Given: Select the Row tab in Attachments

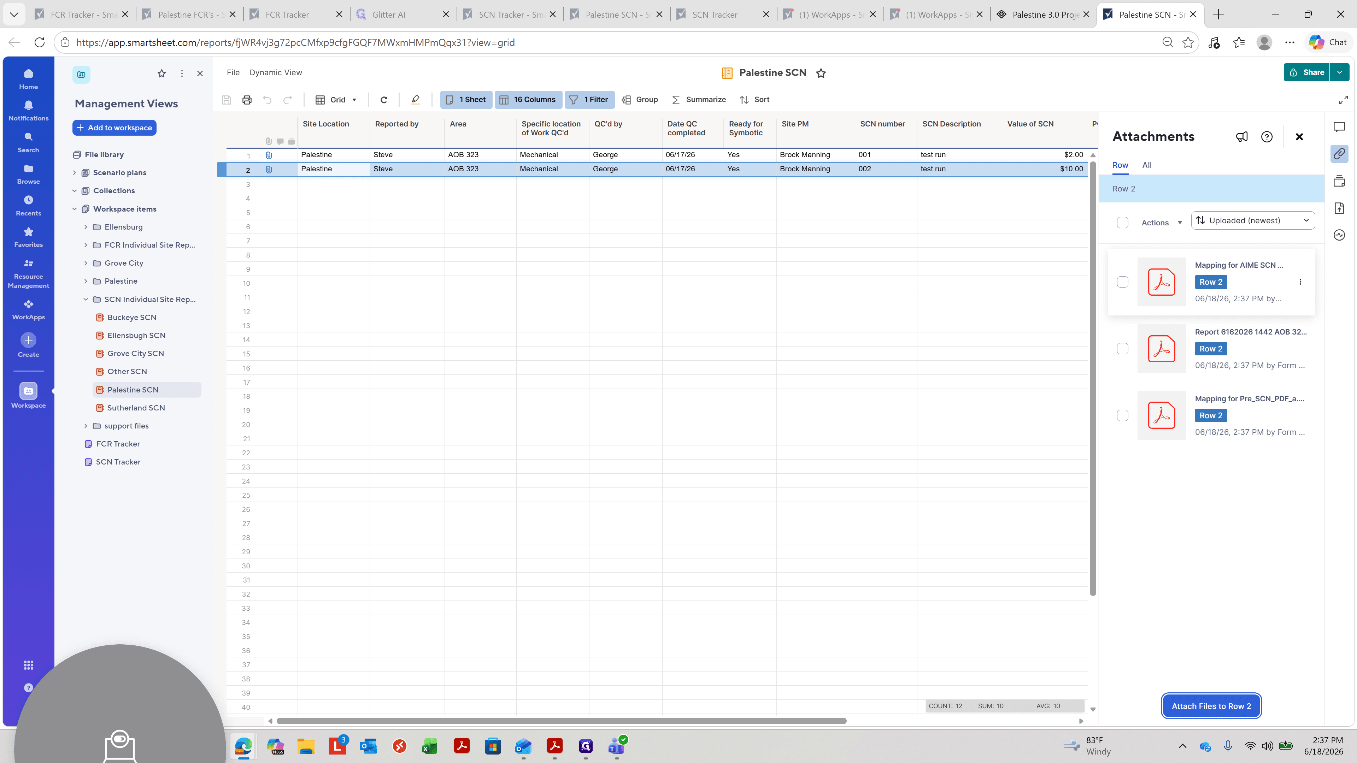Looking at the screenshot, I should 1120,165.
